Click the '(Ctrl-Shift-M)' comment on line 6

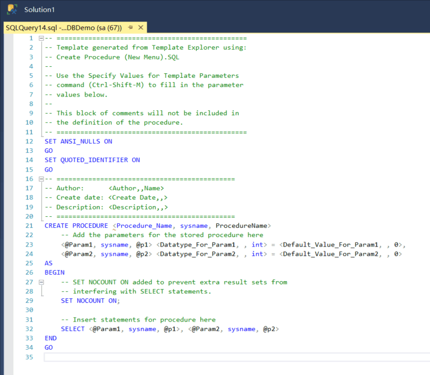pyautogui.click(x=116, y=85)
